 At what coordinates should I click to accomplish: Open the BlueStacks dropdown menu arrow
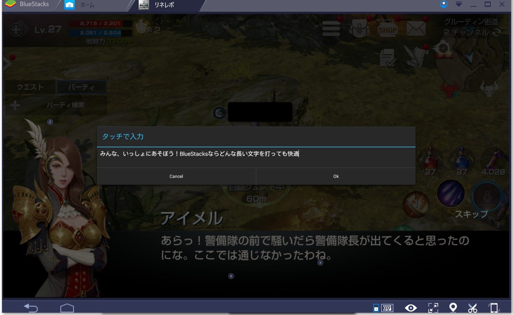459,4
